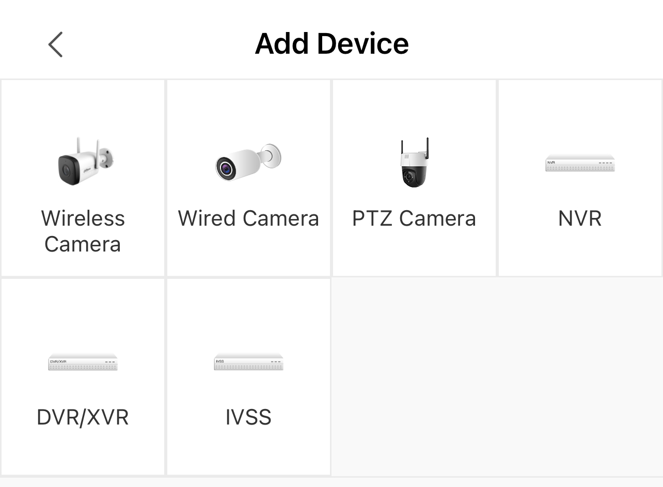Click the Add Device page title
Image resolution: width=663 pixels, height=487 pixels.
pyautogui.click(x=332, y=43)
